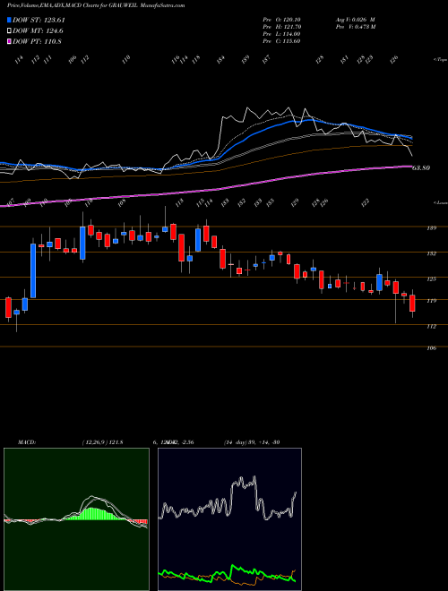This screenshot has height=591, width=448.
Task: Click the 125 price axis label
Action: coord(432,278)
